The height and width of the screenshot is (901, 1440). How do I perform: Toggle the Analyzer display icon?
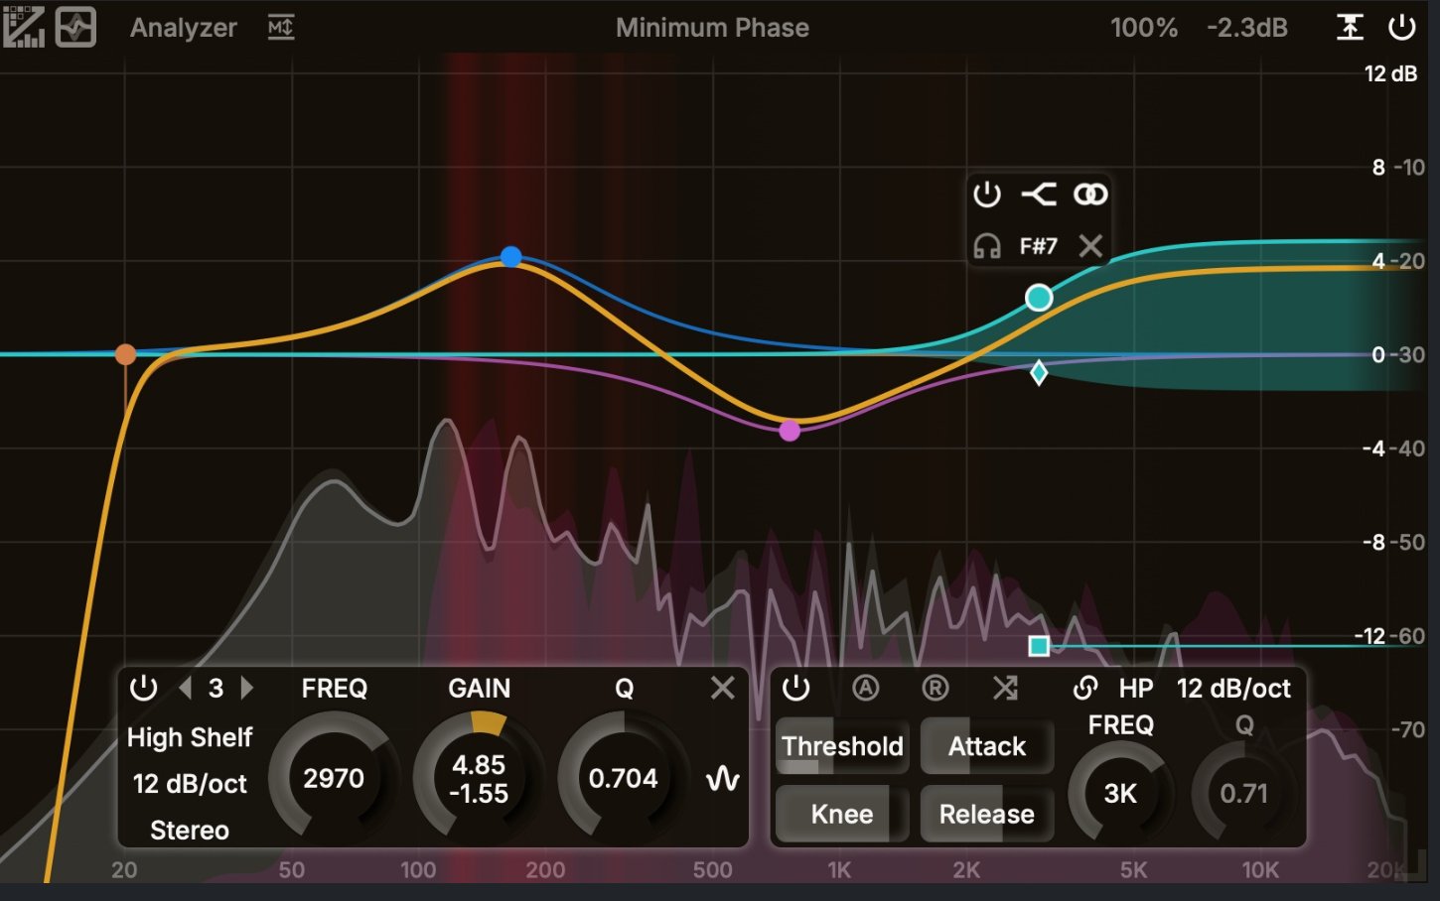(24, 27)
